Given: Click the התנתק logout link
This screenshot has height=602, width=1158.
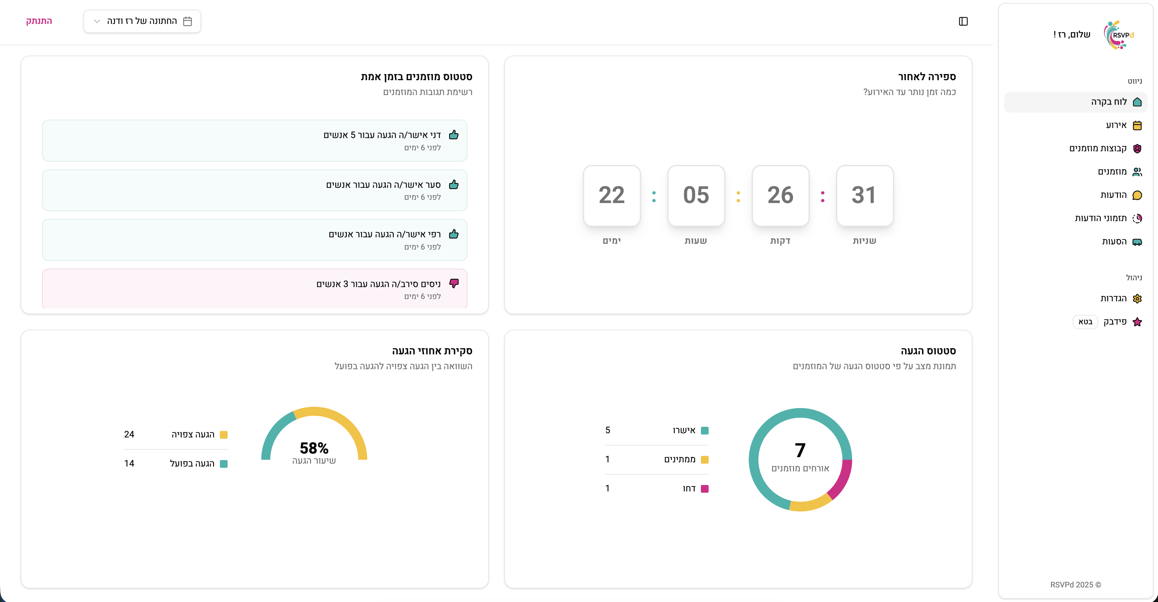Looking at the screenshot, I should (x=39, y=21).
